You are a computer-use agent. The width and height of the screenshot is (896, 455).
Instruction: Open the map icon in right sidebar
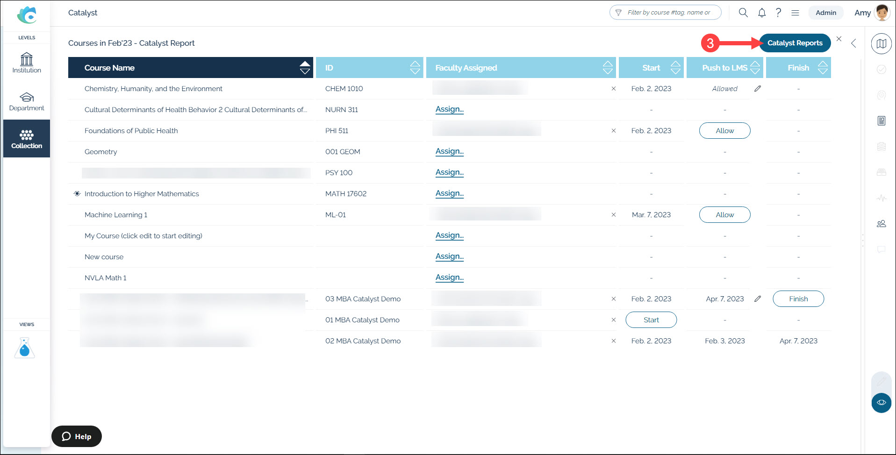pyautogui.click(x=882, y=44)
